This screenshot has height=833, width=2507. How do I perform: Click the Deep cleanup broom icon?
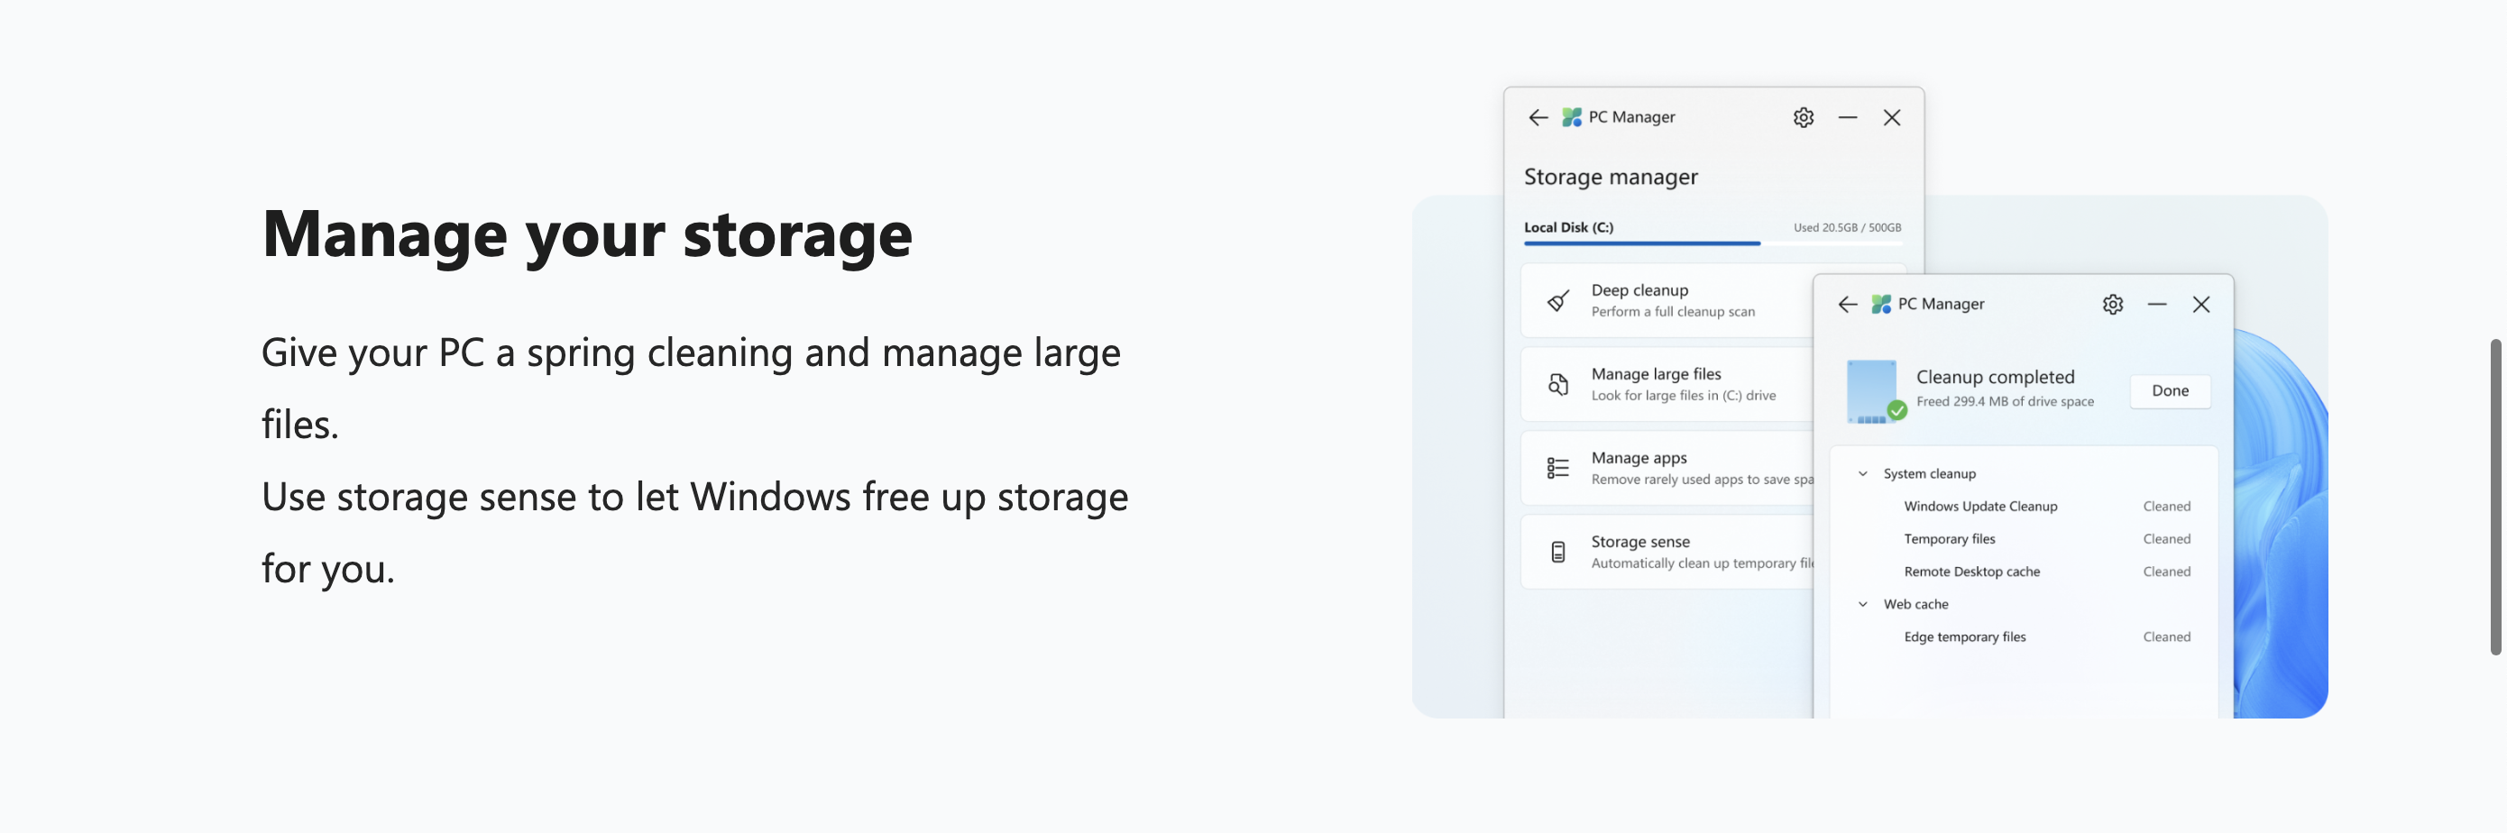[x=1558, y=301]
